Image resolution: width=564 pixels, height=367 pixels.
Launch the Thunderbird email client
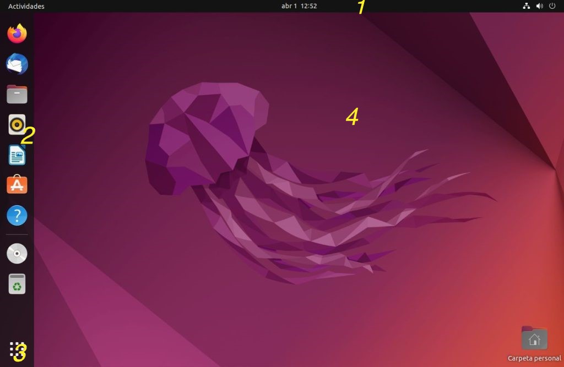click(17, 63)
